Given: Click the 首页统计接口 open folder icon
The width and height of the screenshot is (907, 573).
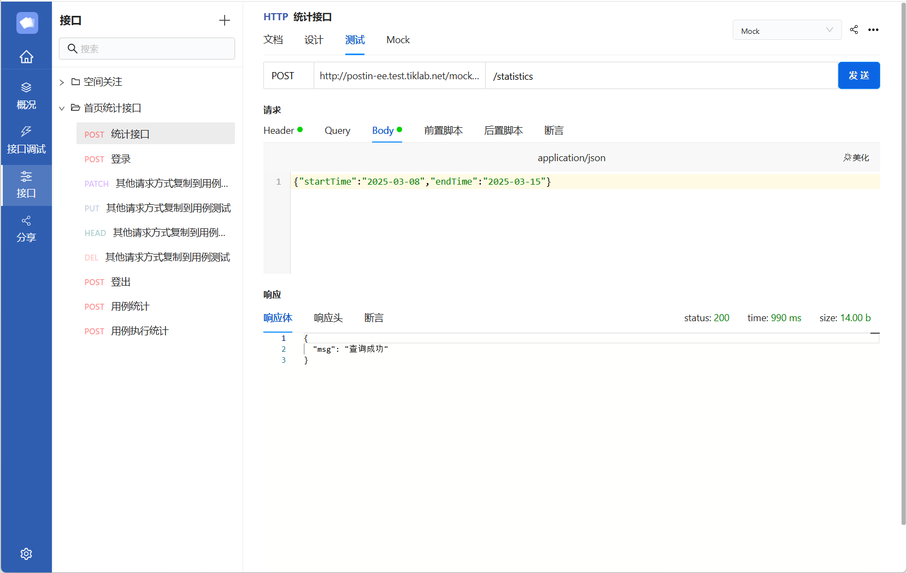Looking at the screenshot, I should point(76,108).
